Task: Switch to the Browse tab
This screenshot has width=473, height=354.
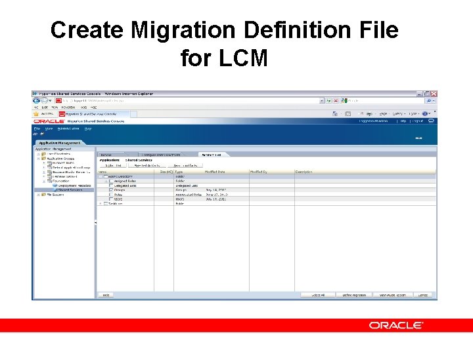Action: coord(111,155)
